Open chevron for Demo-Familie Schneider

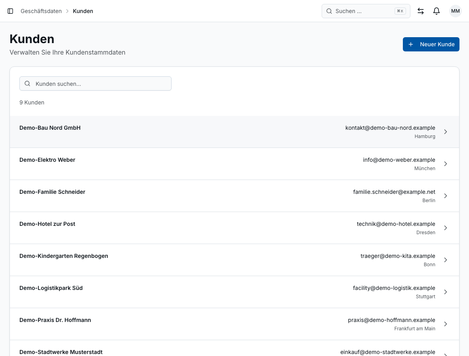[445, 196]
